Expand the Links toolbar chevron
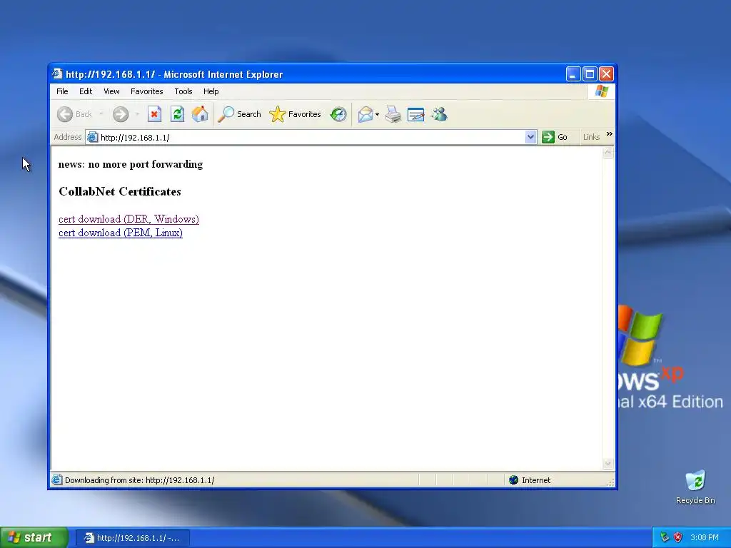The width and height of the screenshot is (731, 548). click(610, 134)
